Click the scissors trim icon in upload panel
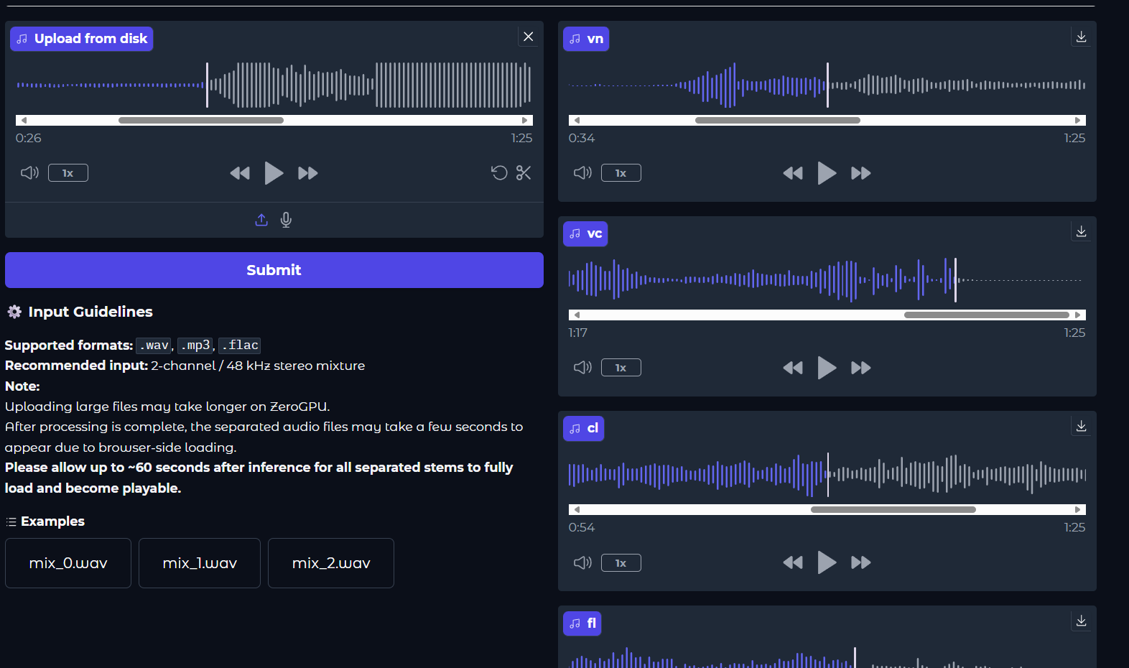This screenshot has width=1129, height=668. click(524, 173)
